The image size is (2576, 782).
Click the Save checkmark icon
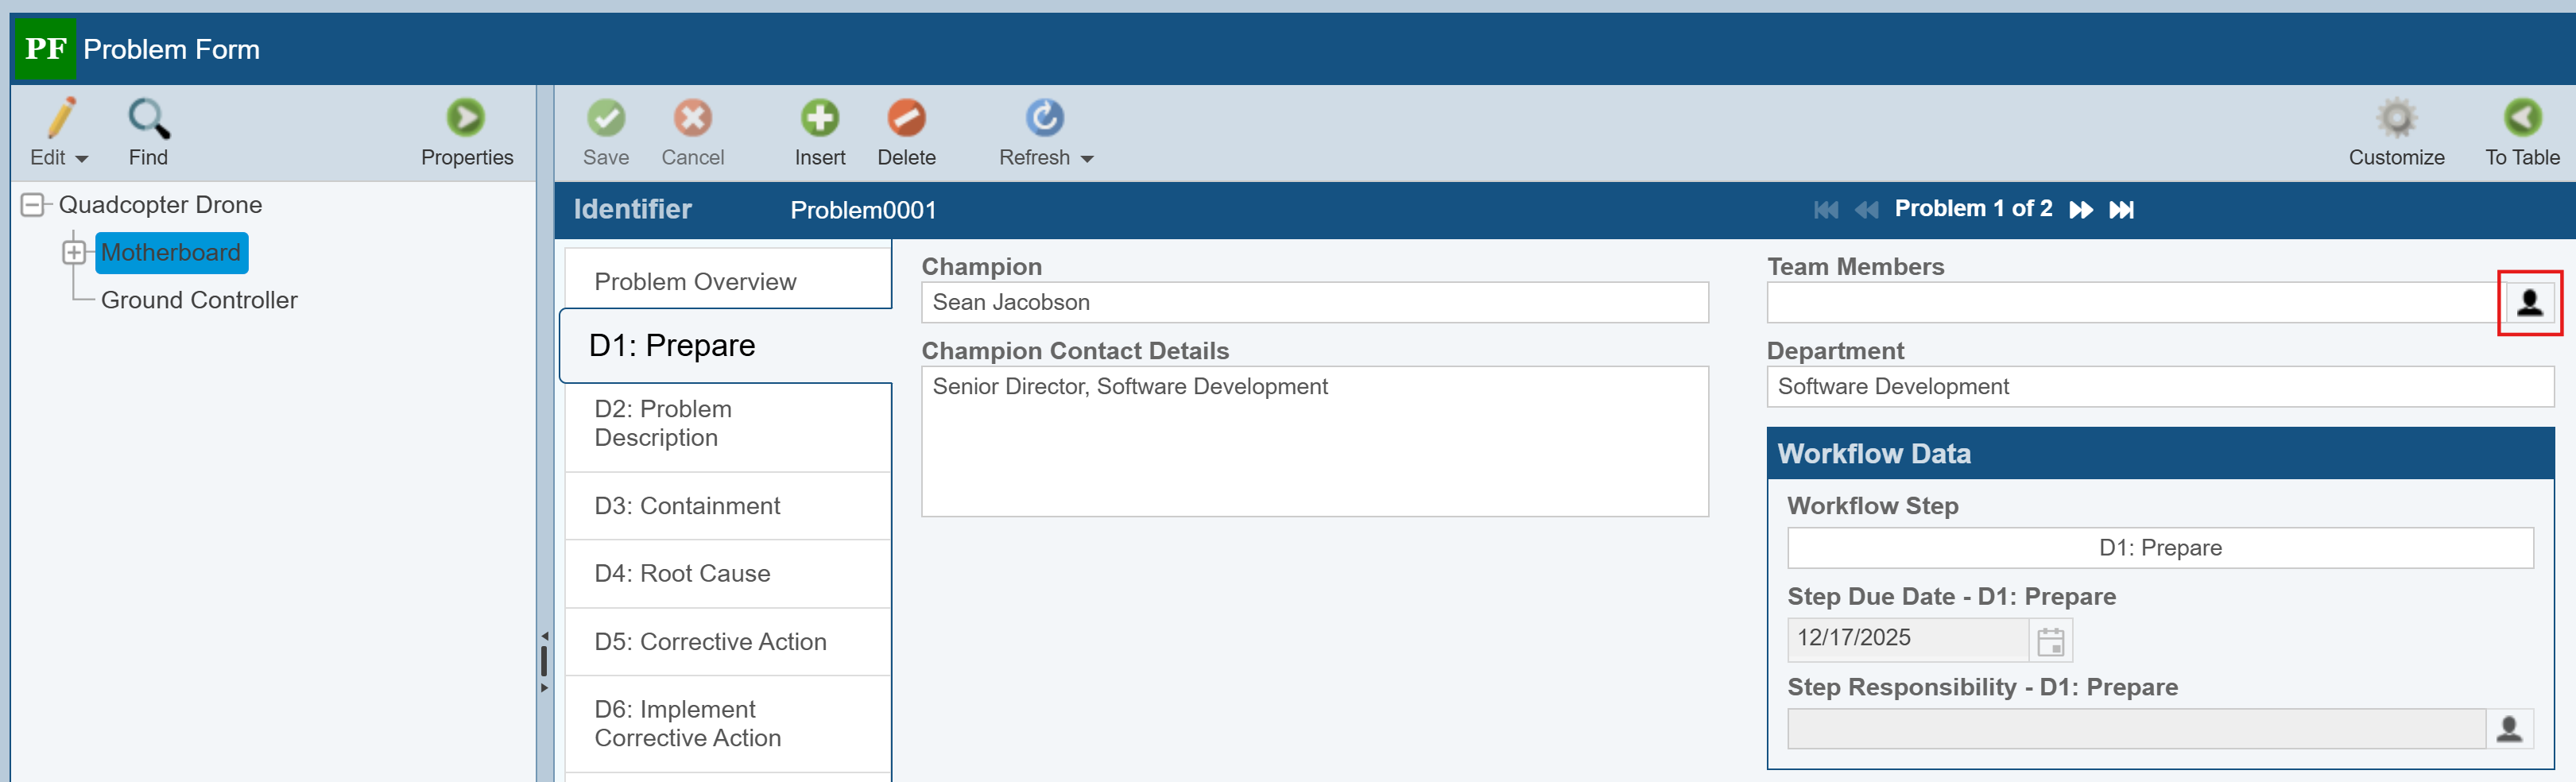coord(605,119)
